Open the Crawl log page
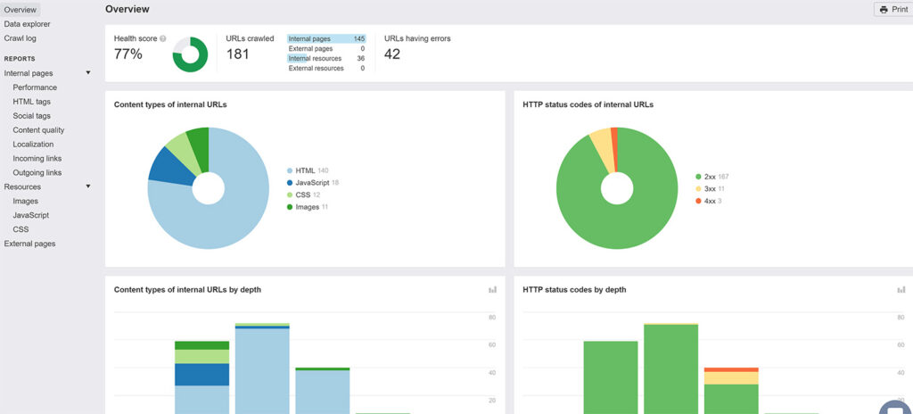 point(21,38)
